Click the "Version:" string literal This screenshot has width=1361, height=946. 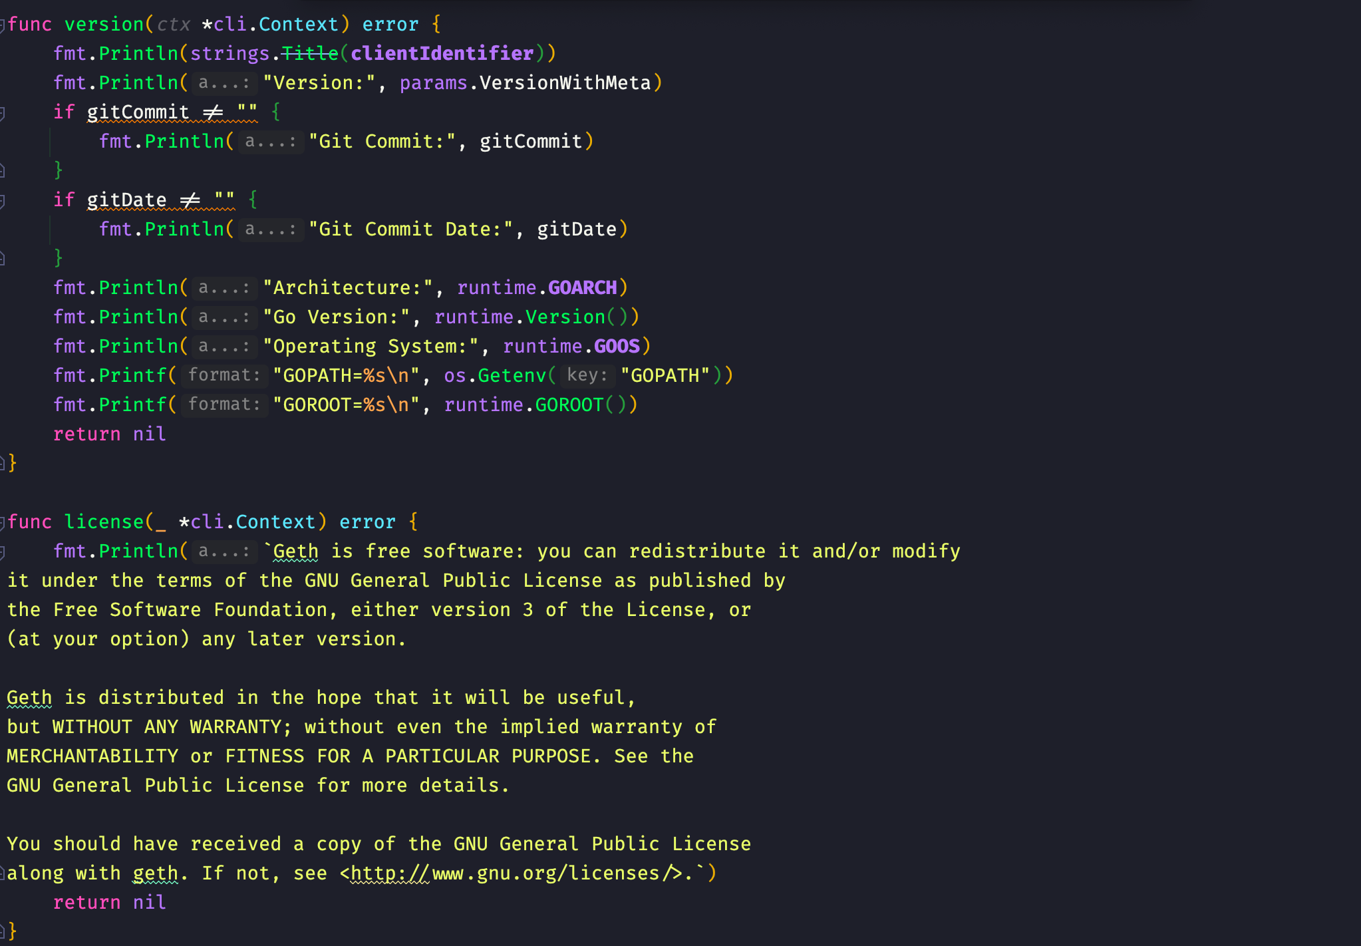(319, 83)
